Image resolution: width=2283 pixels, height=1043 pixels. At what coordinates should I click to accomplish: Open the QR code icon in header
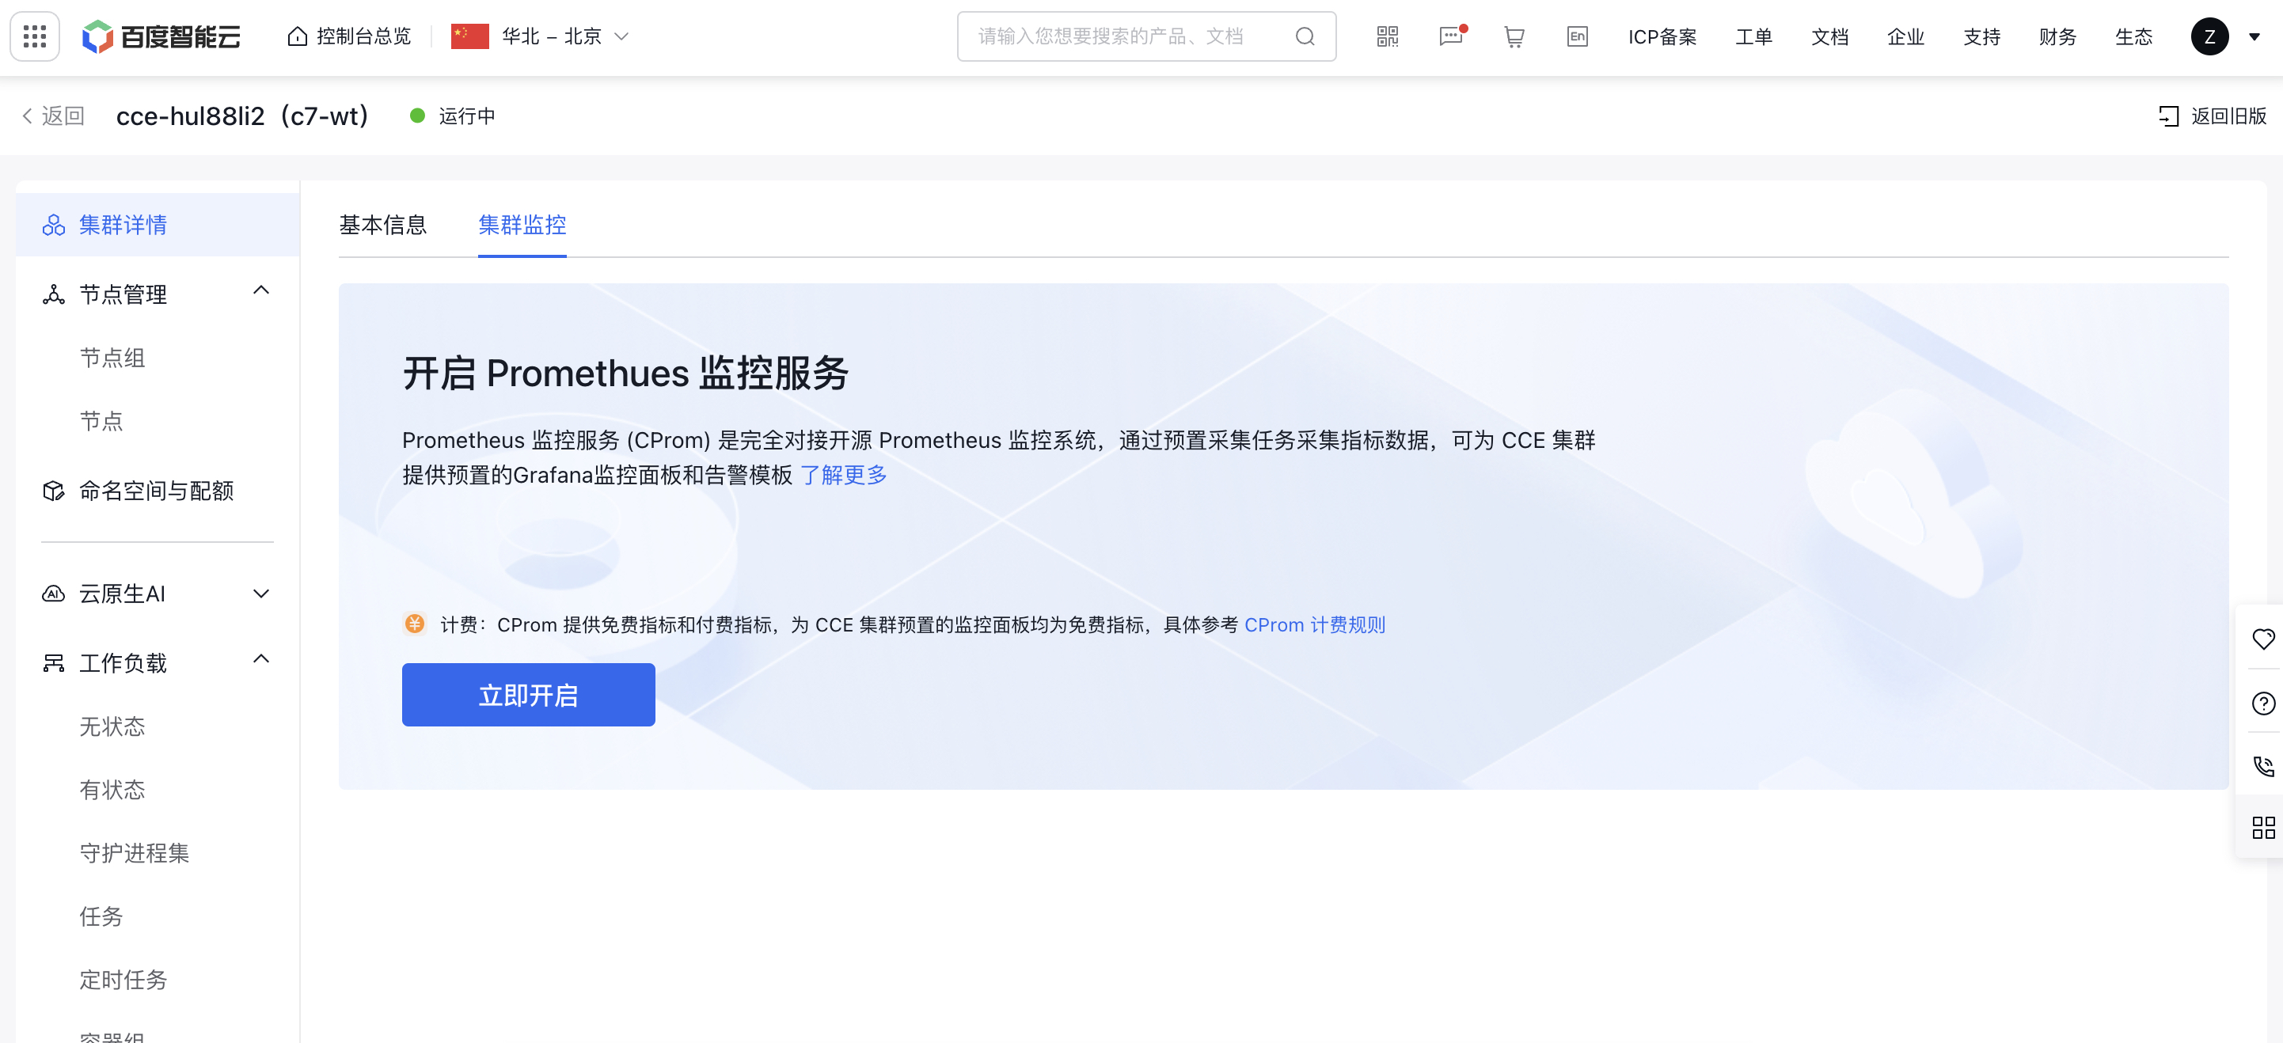point(1387,36)
